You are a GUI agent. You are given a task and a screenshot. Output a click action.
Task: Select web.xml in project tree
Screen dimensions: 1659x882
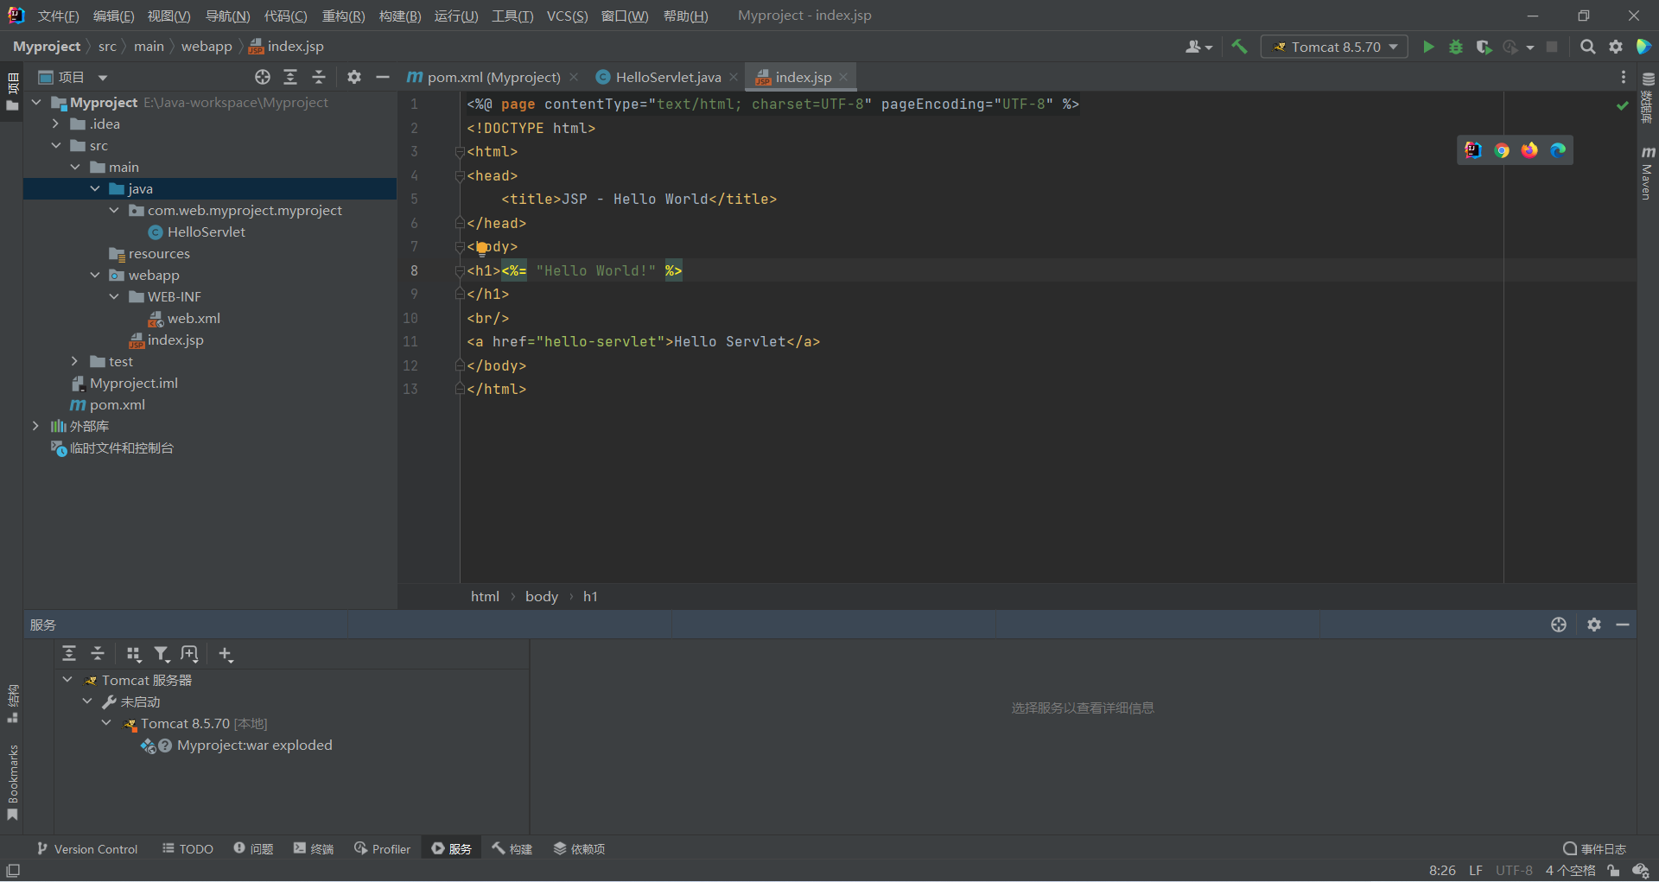[194, 318]
